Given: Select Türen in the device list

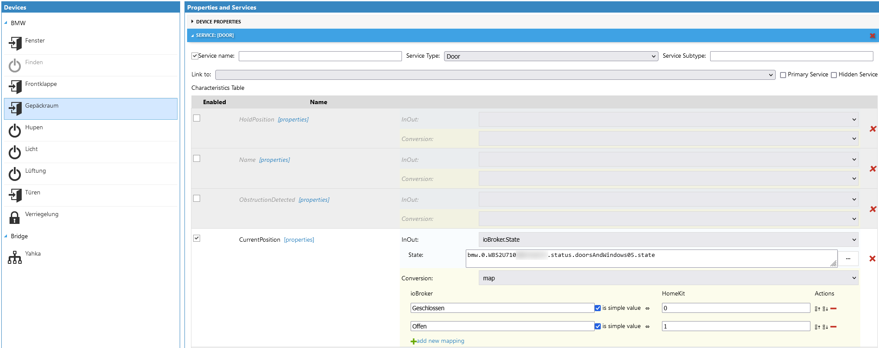Looking at the screenshot, I should [33, 193].
